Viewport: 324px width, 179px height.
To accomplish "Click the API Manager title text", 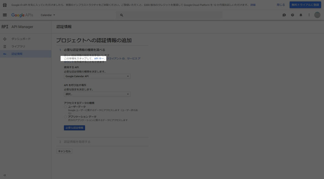I will click(22, 27).
